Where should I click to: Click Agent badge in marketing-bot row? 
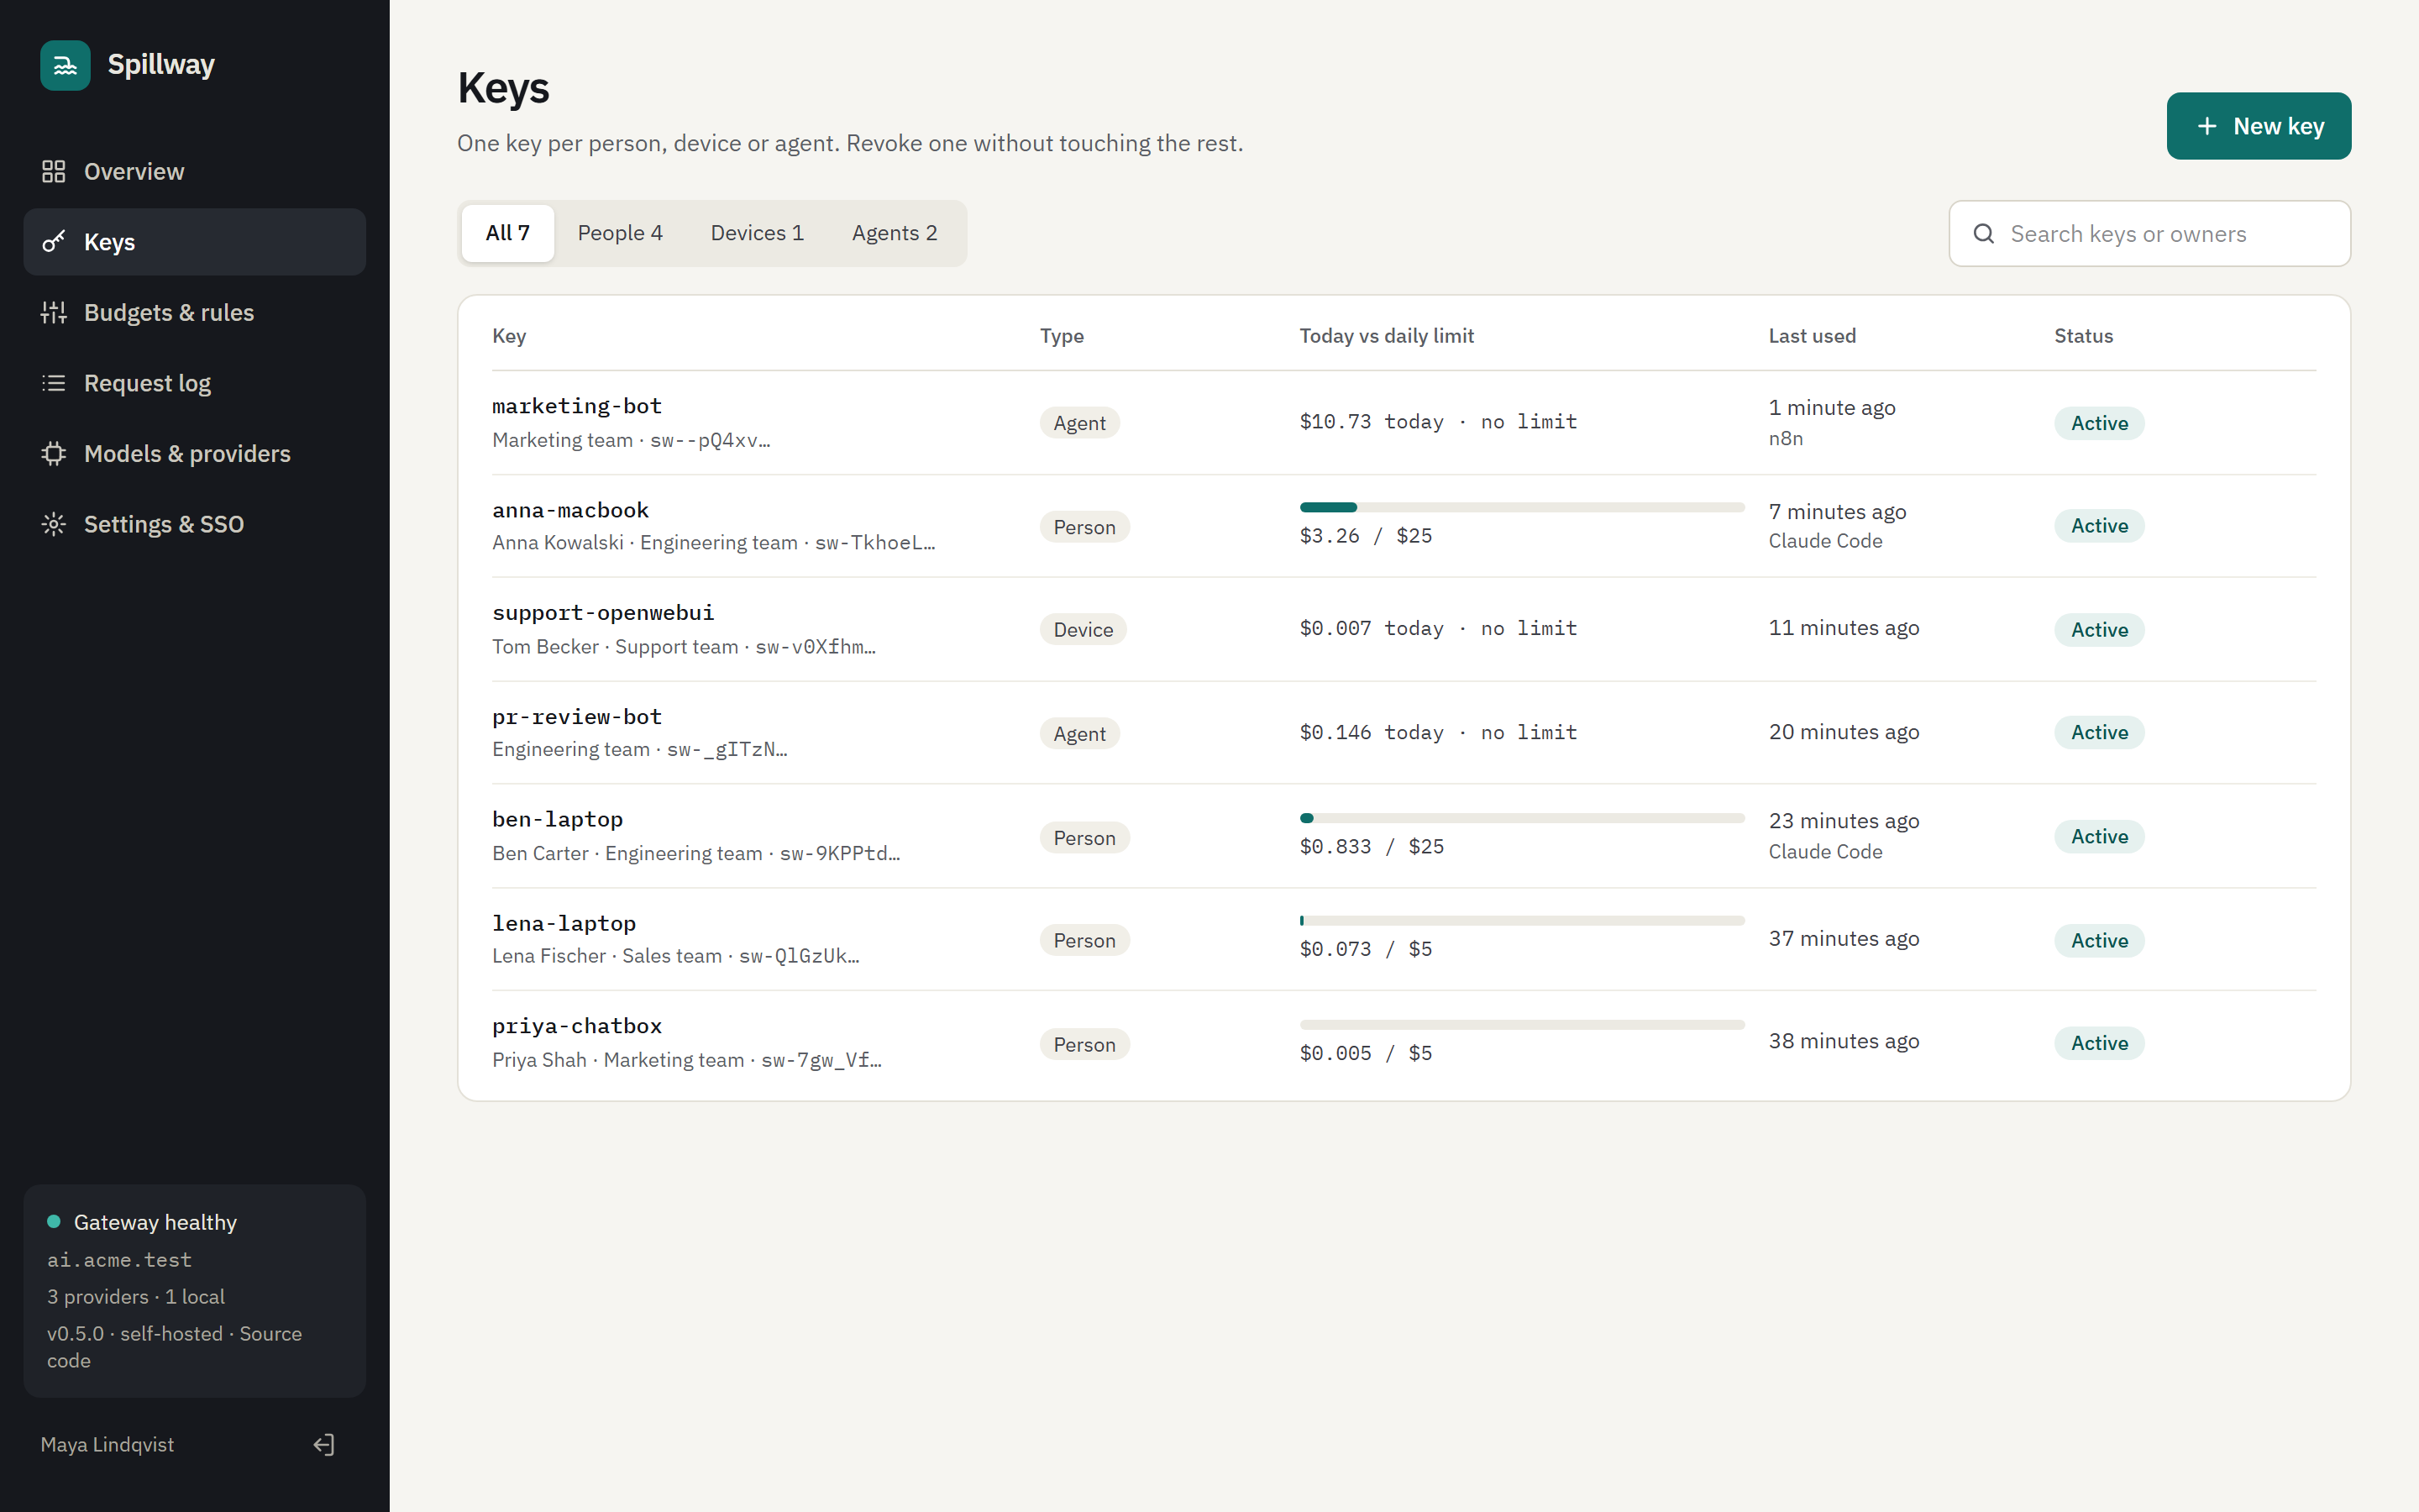click(1079, 423)
